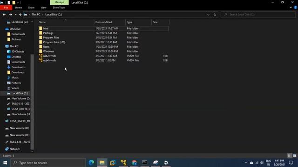Open recent locations dropdown arrow
Image resolution: width=298 pixels, height=167 pixels.
16,14
